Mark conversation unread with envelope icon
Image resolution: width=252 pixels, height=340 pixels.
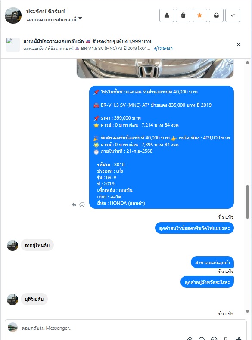pyautogui.click(x=216, y=15)
